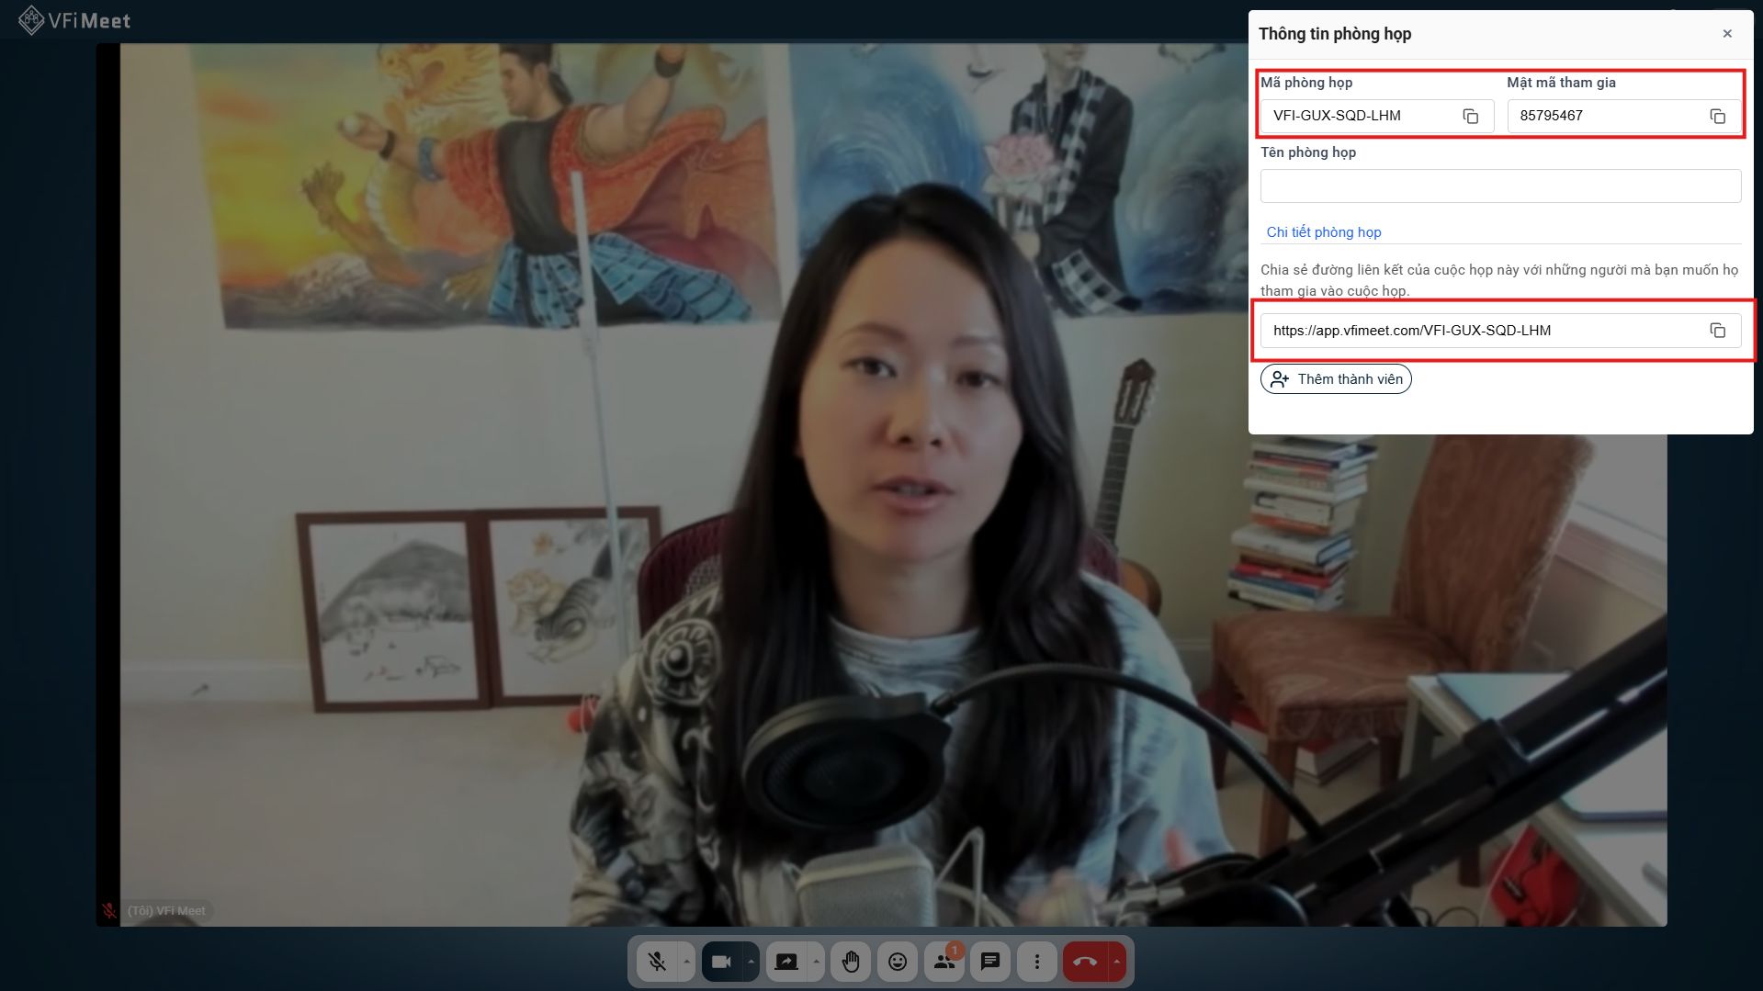Open the chat panel
1763x991 pixels.
(x=990, y=962)
